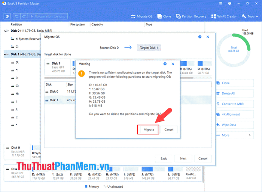Open WinPE Creator
This screenshot has height=192, width=262.
coord(224,16)
